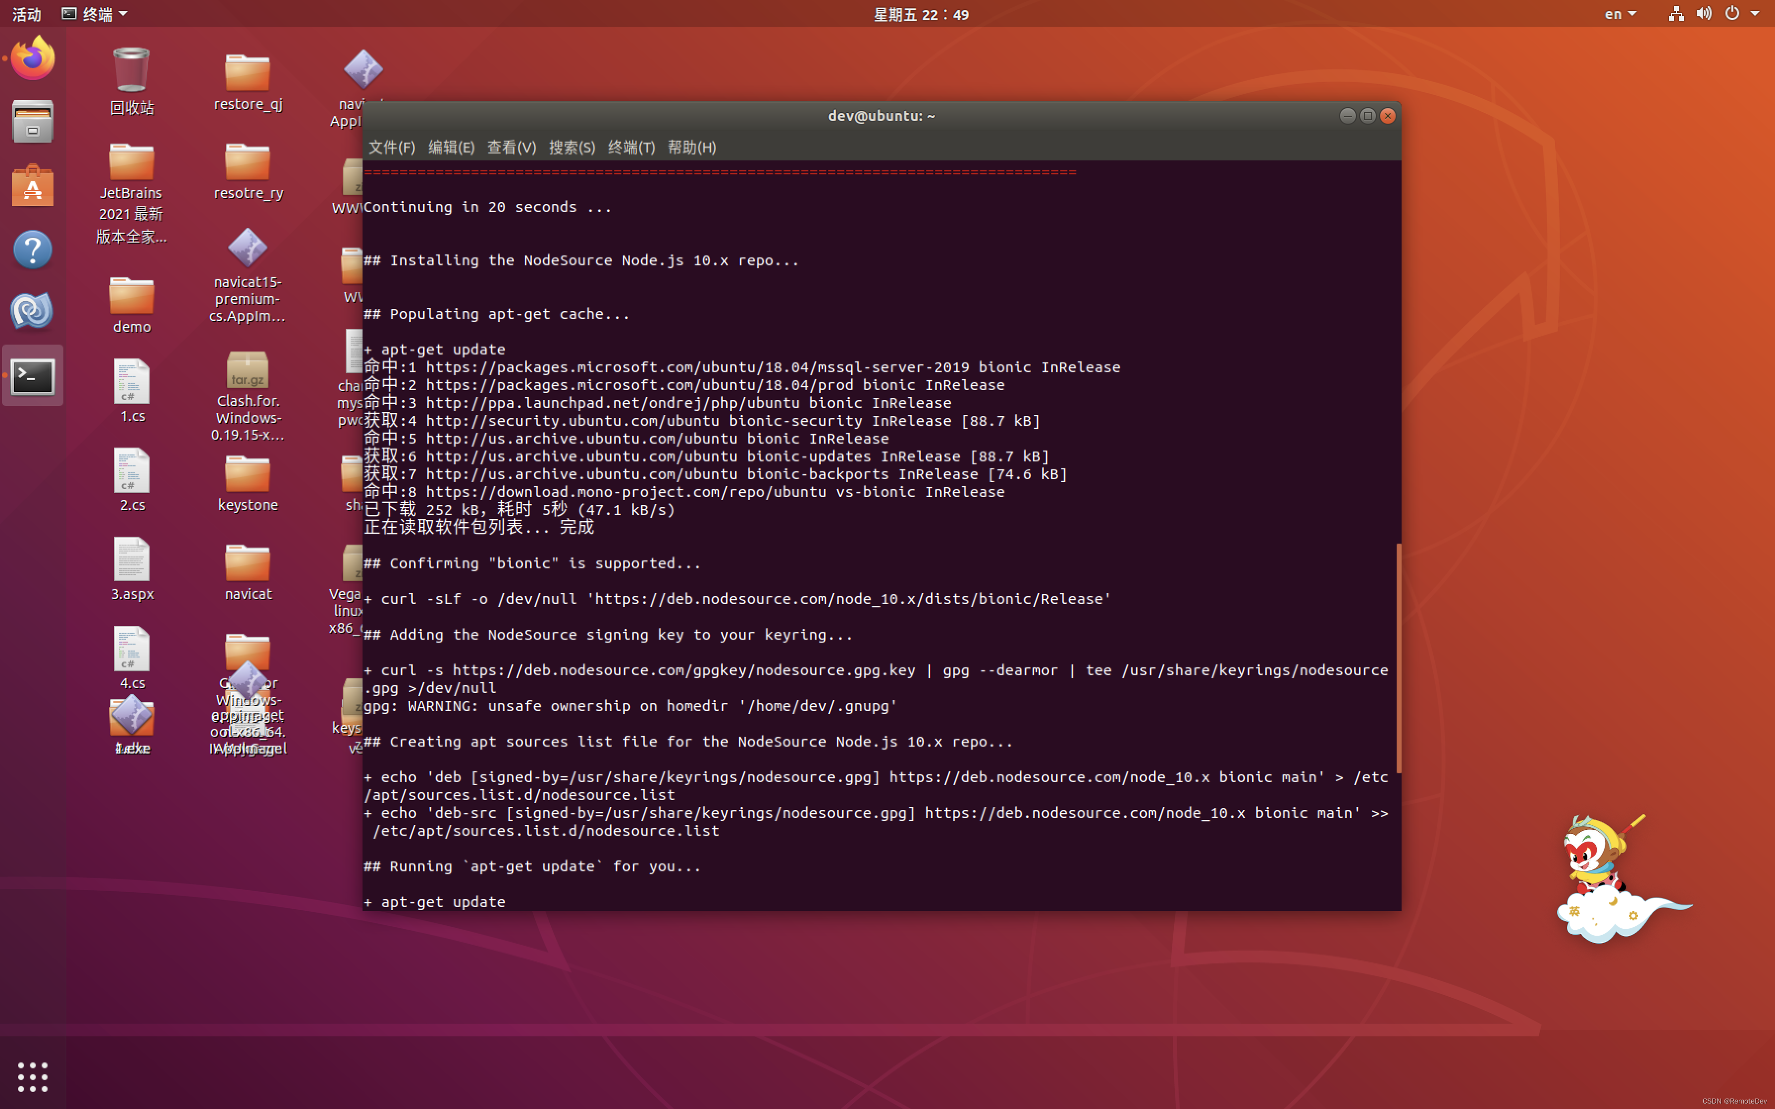Open Firefox from the dock
Screen dimensions: 1775x1109
pyautogui.click(x=32, y=58)
